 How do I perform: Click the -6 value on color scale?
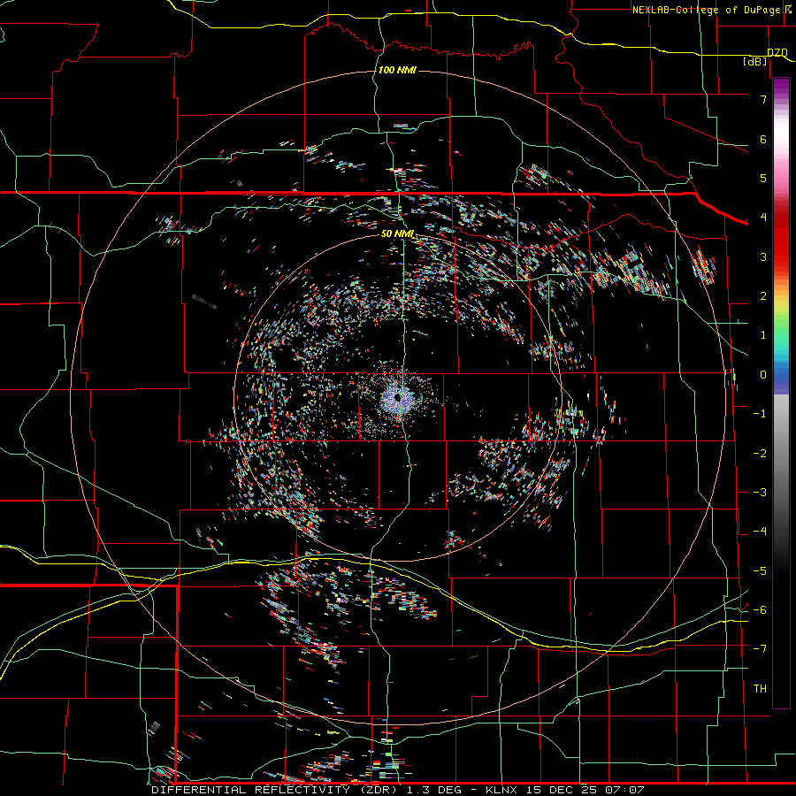[x=760, y=610]
